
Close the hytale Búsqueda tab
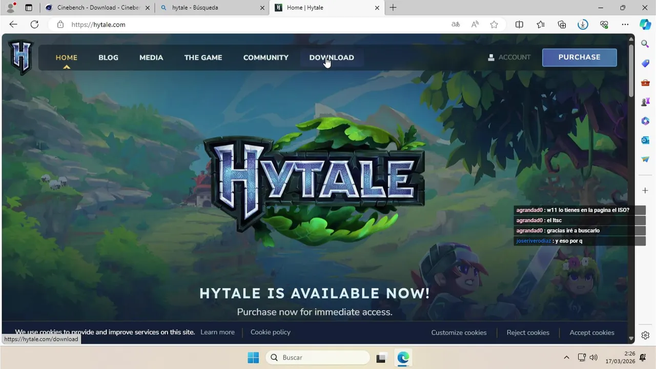262,8
